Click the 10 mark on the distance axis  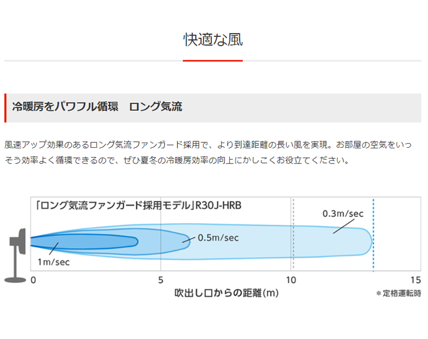290,280
